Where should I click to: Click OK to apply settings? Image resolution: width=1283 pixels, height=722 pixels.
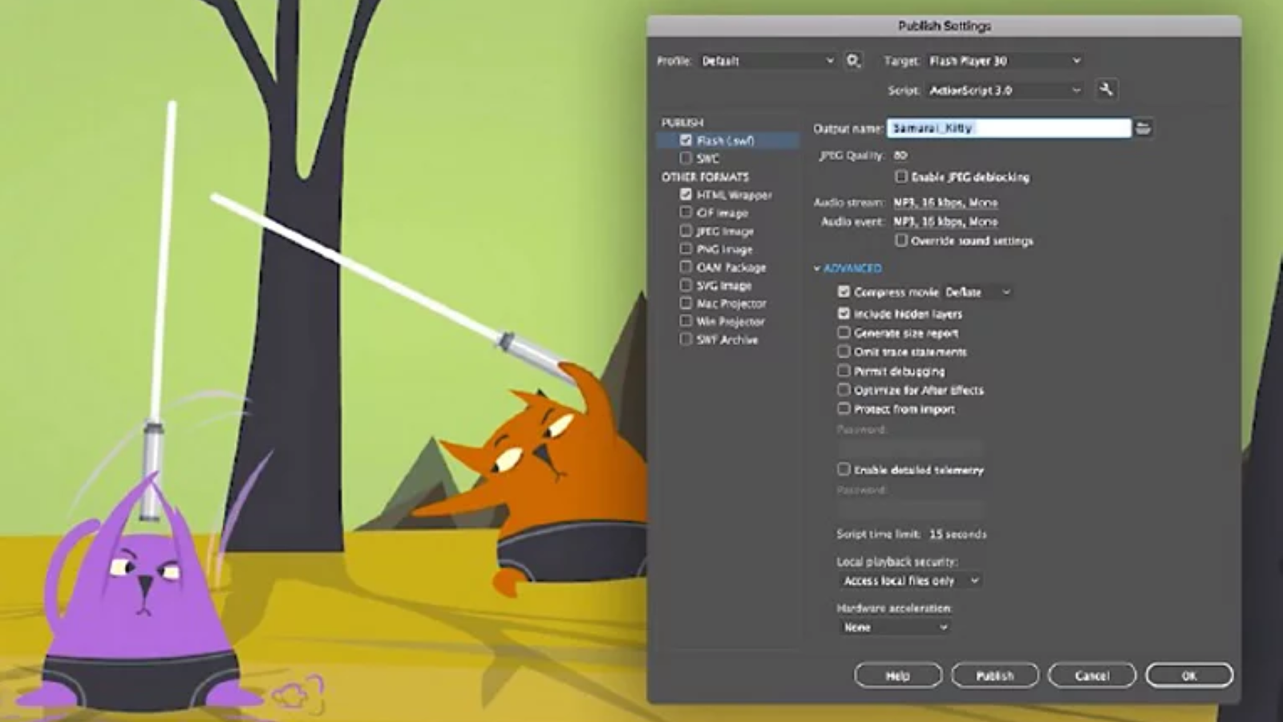[1189, 675]
